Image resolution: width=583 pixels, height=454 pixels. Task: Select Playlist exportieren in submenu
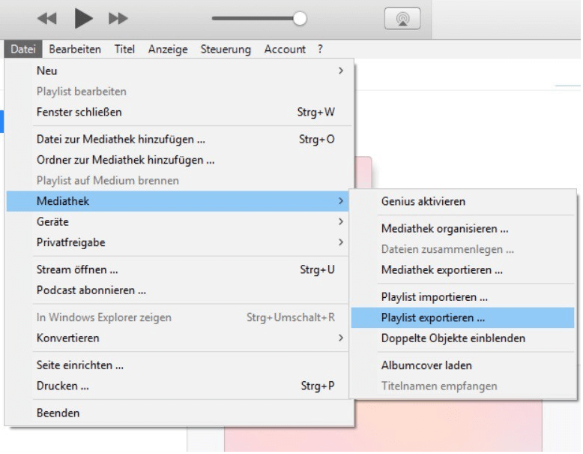(x=433, y=317)
